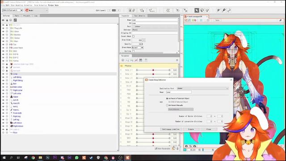
Task: Click the first physics parameter slider
Action: click(153, 70)
